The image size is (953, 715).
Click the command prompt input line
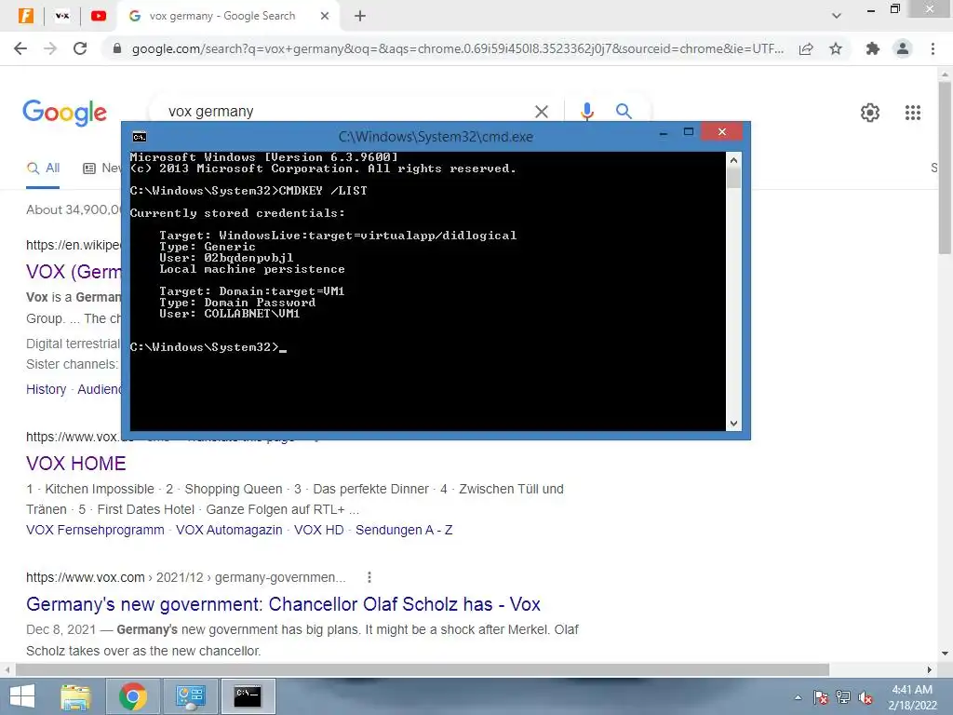[x=208, y=347]
